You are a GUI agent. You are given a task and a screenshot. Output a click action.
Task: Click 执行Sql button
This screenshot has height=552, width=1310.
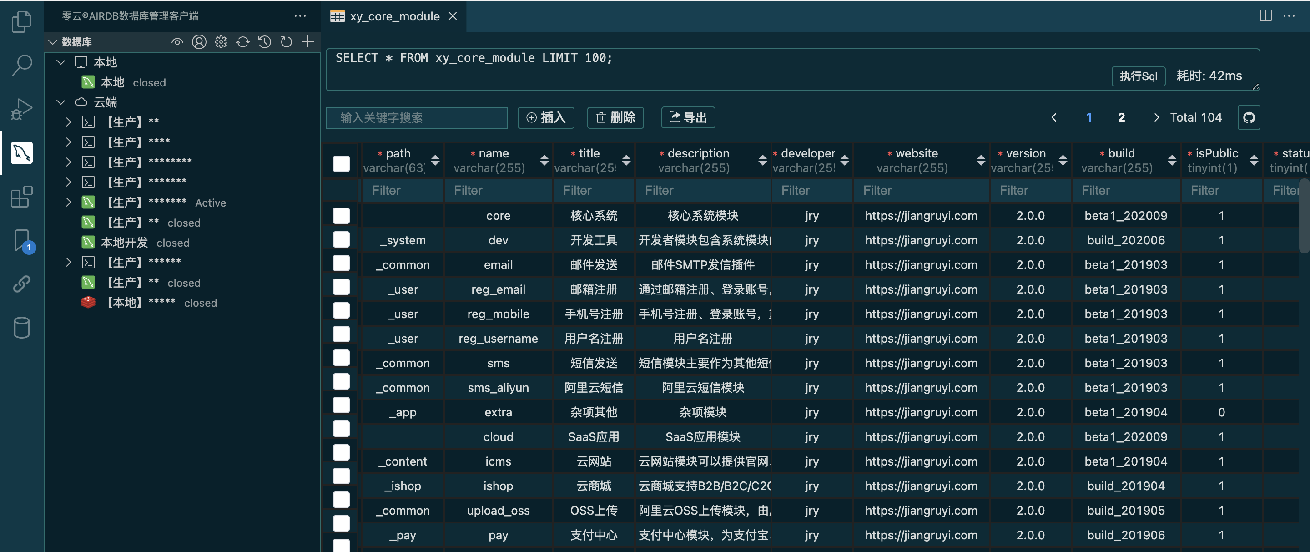(x=1138, y=76)
